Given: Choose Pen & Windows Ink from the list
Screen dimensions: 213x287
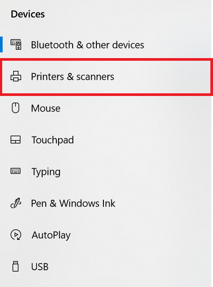Looking at the screenshot, I should [106, 203].
